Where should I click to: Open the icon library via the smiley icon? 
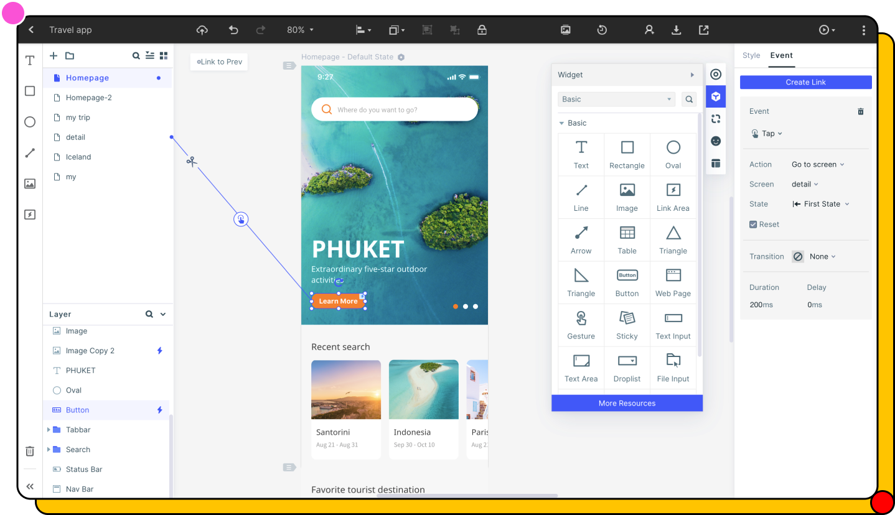pyautogui.click(x=716, y=141)
